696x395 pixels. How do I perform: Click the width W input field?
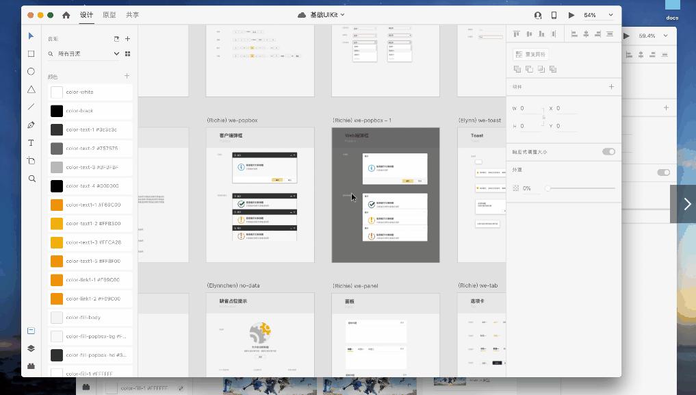point(530,108)
